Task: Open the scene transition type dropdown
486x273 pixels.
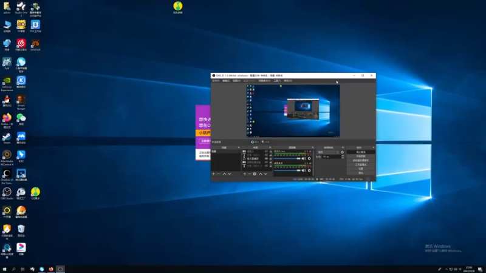Action: pos(328,152)
